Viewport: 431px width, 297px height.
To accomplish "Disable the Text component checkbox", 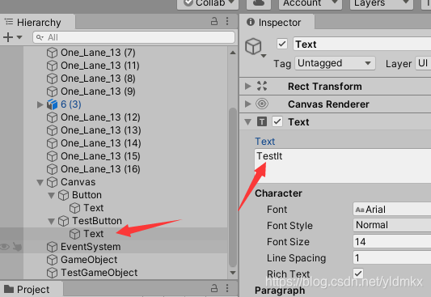I will pyautogui.click(x=277, y=121).
